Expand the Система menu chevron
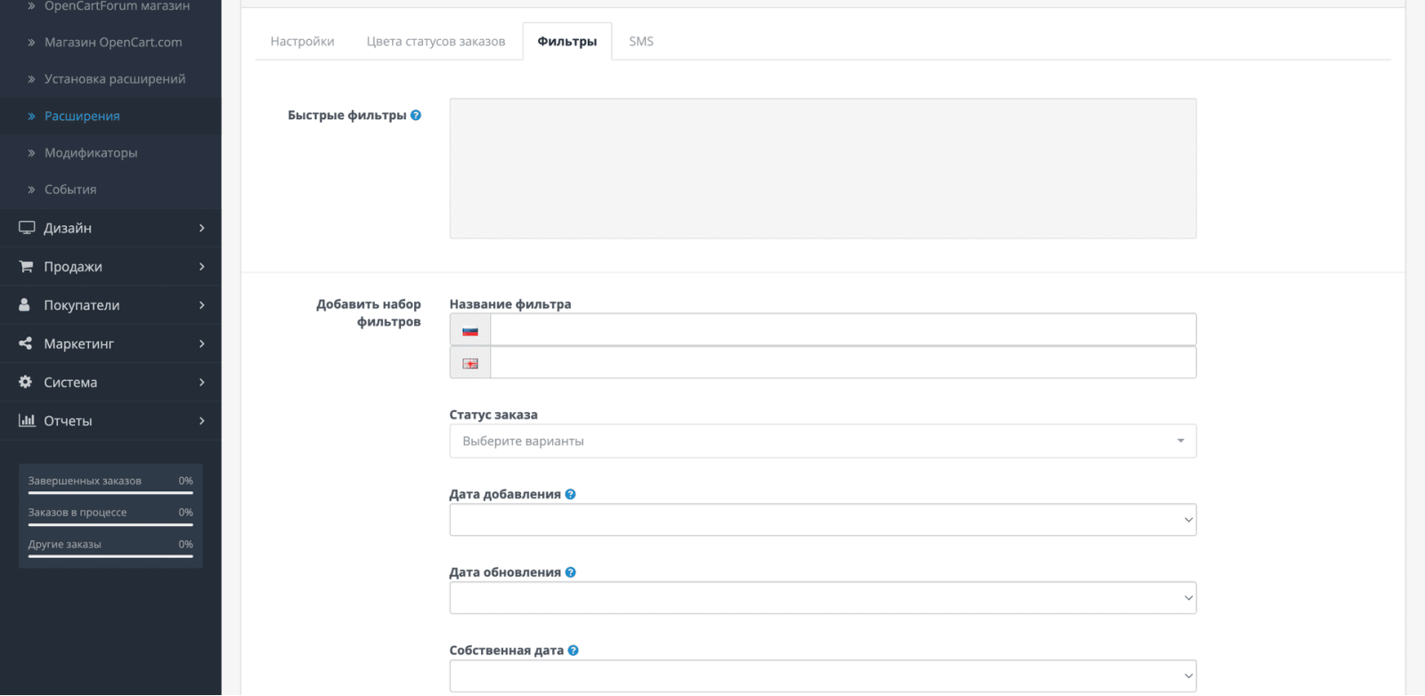 [x=202, y=383]
